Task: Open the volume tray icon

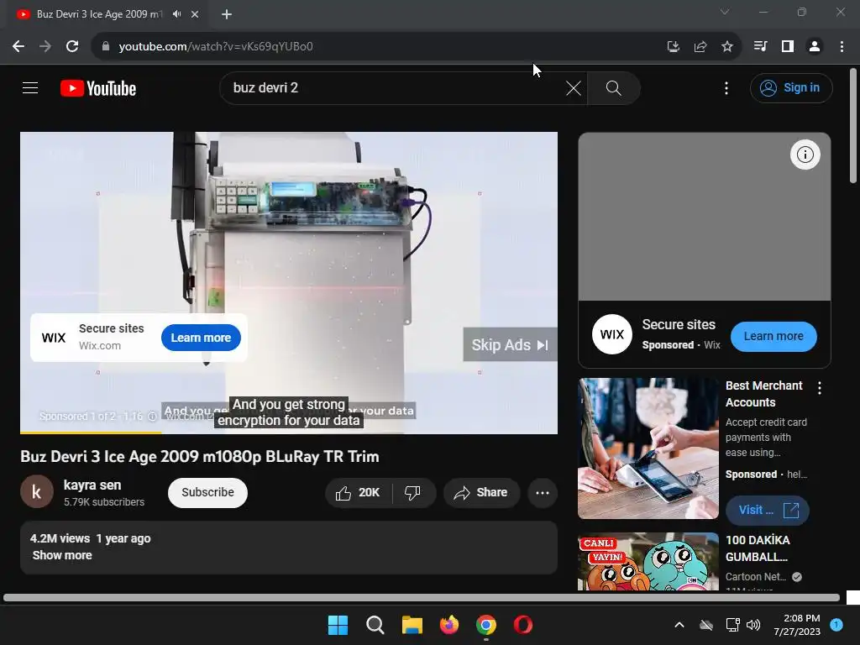Action: (753, 625)
